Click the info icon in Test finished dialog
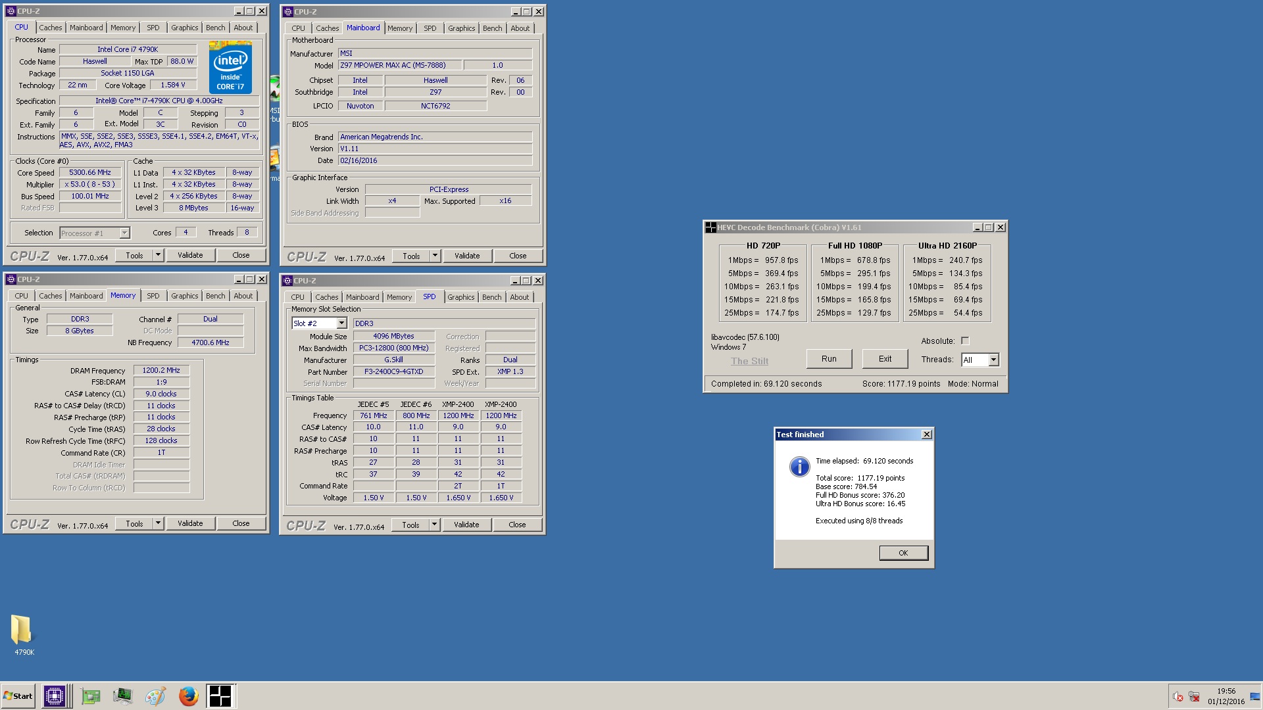1263x710 pixels. (x=799, y=467)
